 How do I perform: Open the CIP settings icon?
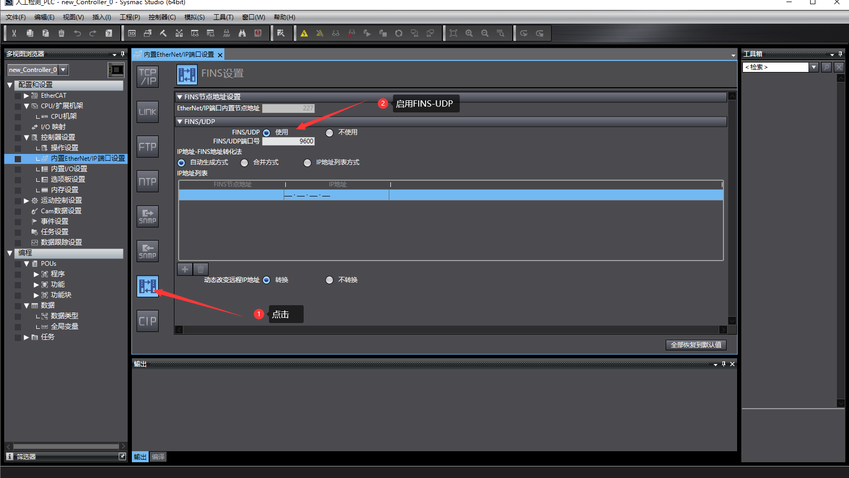click(148, 321)
